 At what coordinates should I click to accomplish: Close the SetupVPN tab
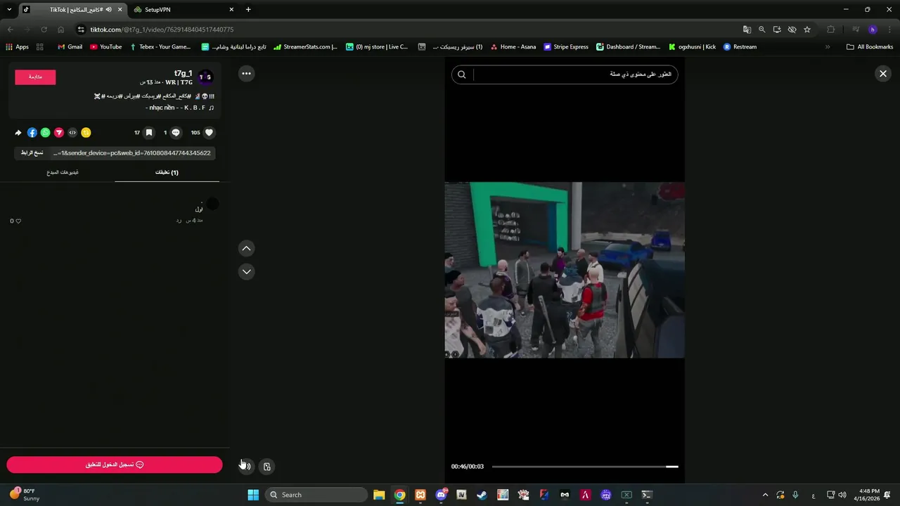(x=231, y=10)
